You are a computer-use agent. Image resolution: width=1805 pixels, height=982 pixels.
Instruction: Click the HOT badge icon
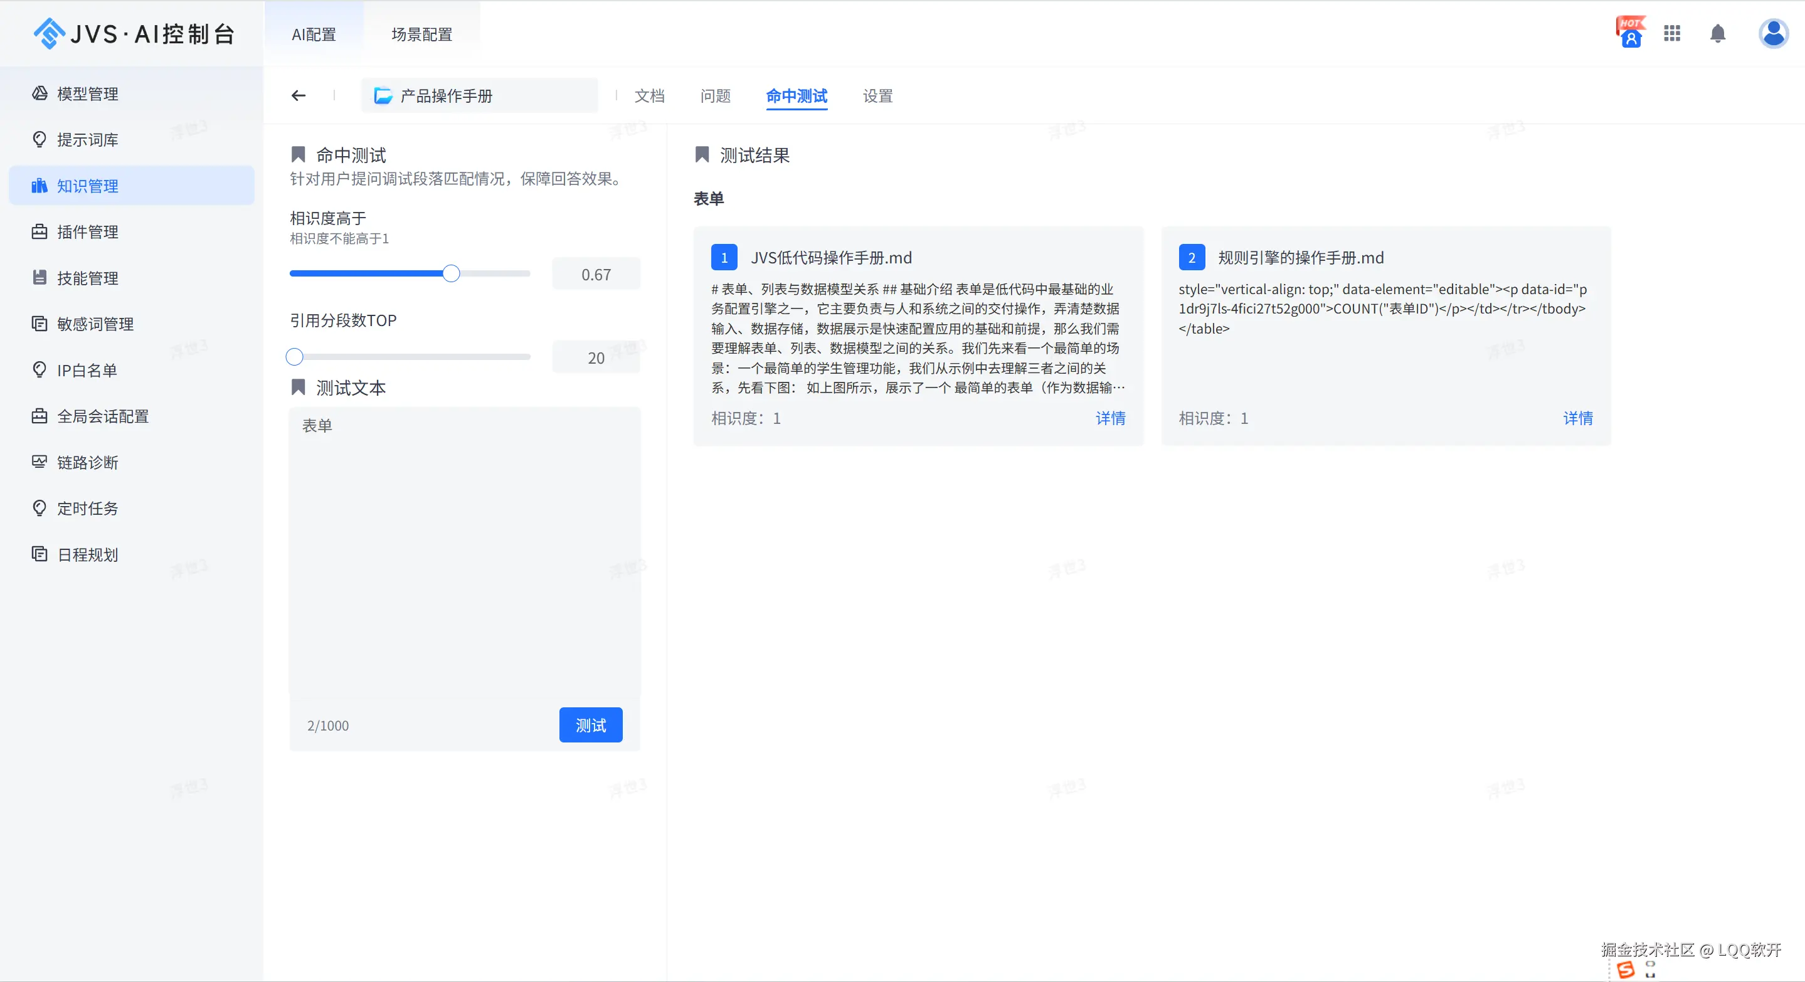[x=1631, y=32]
